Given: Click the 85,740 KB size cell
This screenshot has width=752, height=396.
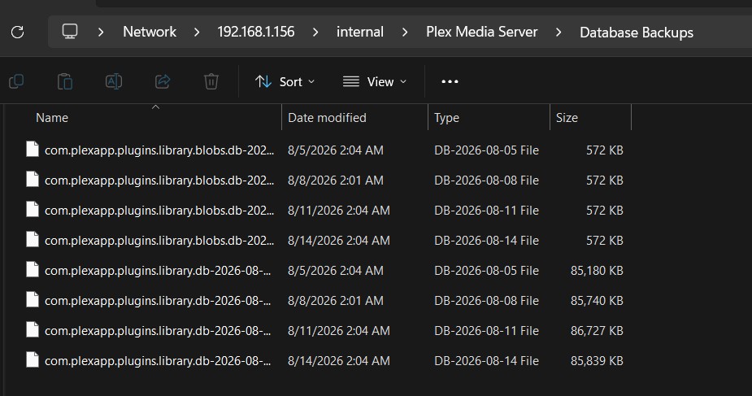Looking at the screenshot, I should (x=597, y=301).
